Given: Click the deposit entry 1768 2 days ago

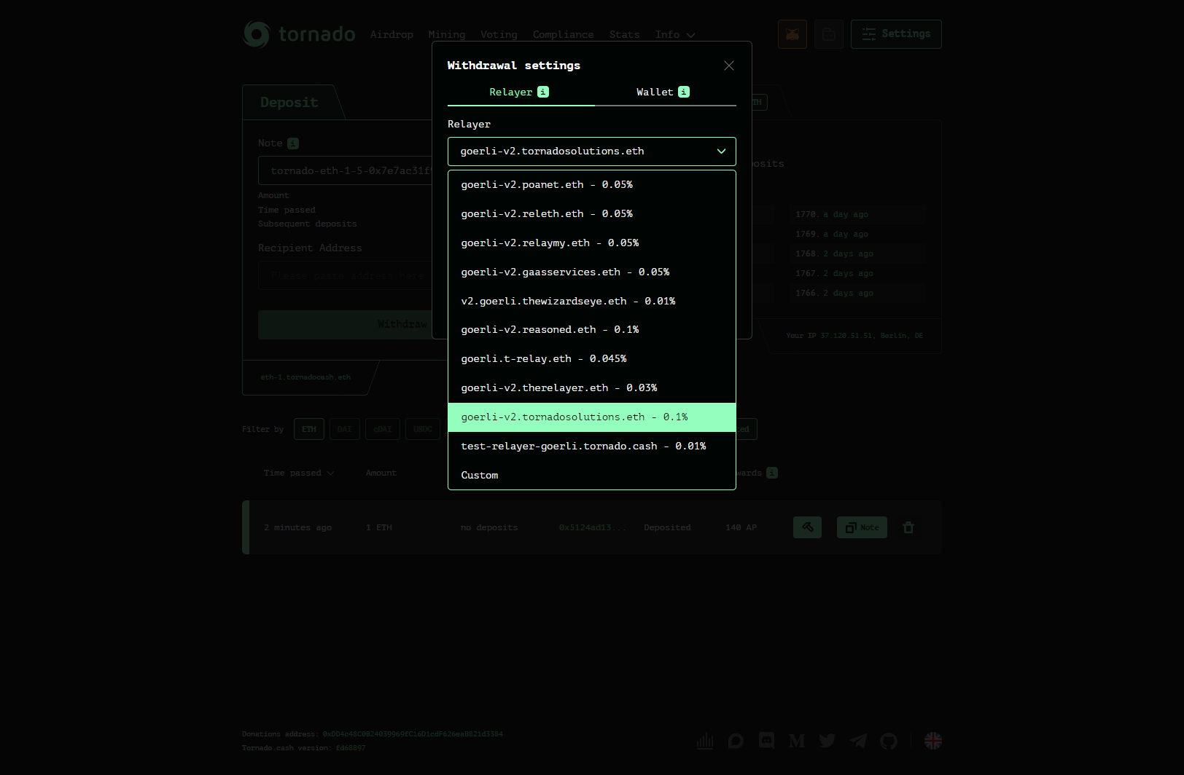Looking at the screenshot, I should [857, 253].
